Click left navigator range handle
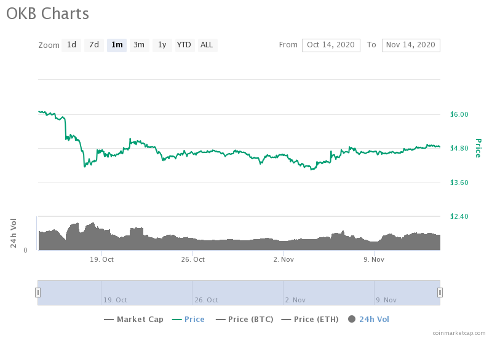The height and width of the screenshot is (338, 492). (38, 293)
